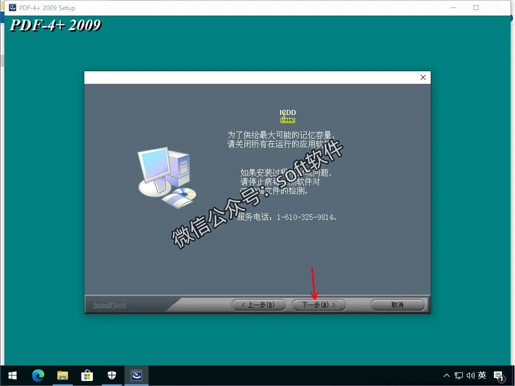Click the computer and CD illustration

point(167,177)
